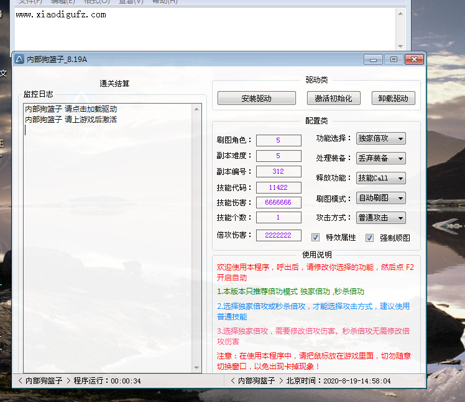Open the 攻击方式 dropdown
The image size is (465, 402).
pyautogui.click(x=381, y=218)
